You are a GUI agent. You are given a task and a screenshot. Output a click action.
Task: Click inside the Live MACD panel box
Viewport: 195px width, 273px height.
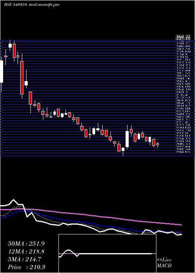click(x=107, y=253)
